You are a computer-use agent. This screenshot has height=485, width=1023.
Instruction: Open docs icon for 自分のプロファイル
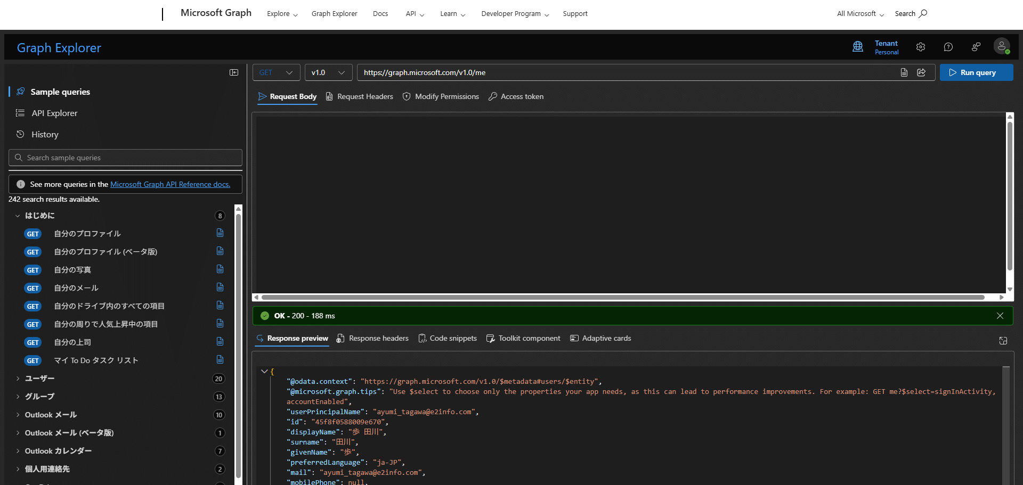tap(220, 233)
